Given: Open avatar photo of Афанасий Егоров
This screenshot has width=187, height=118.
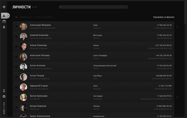Looking at the screenshot, I should (23, 87).
